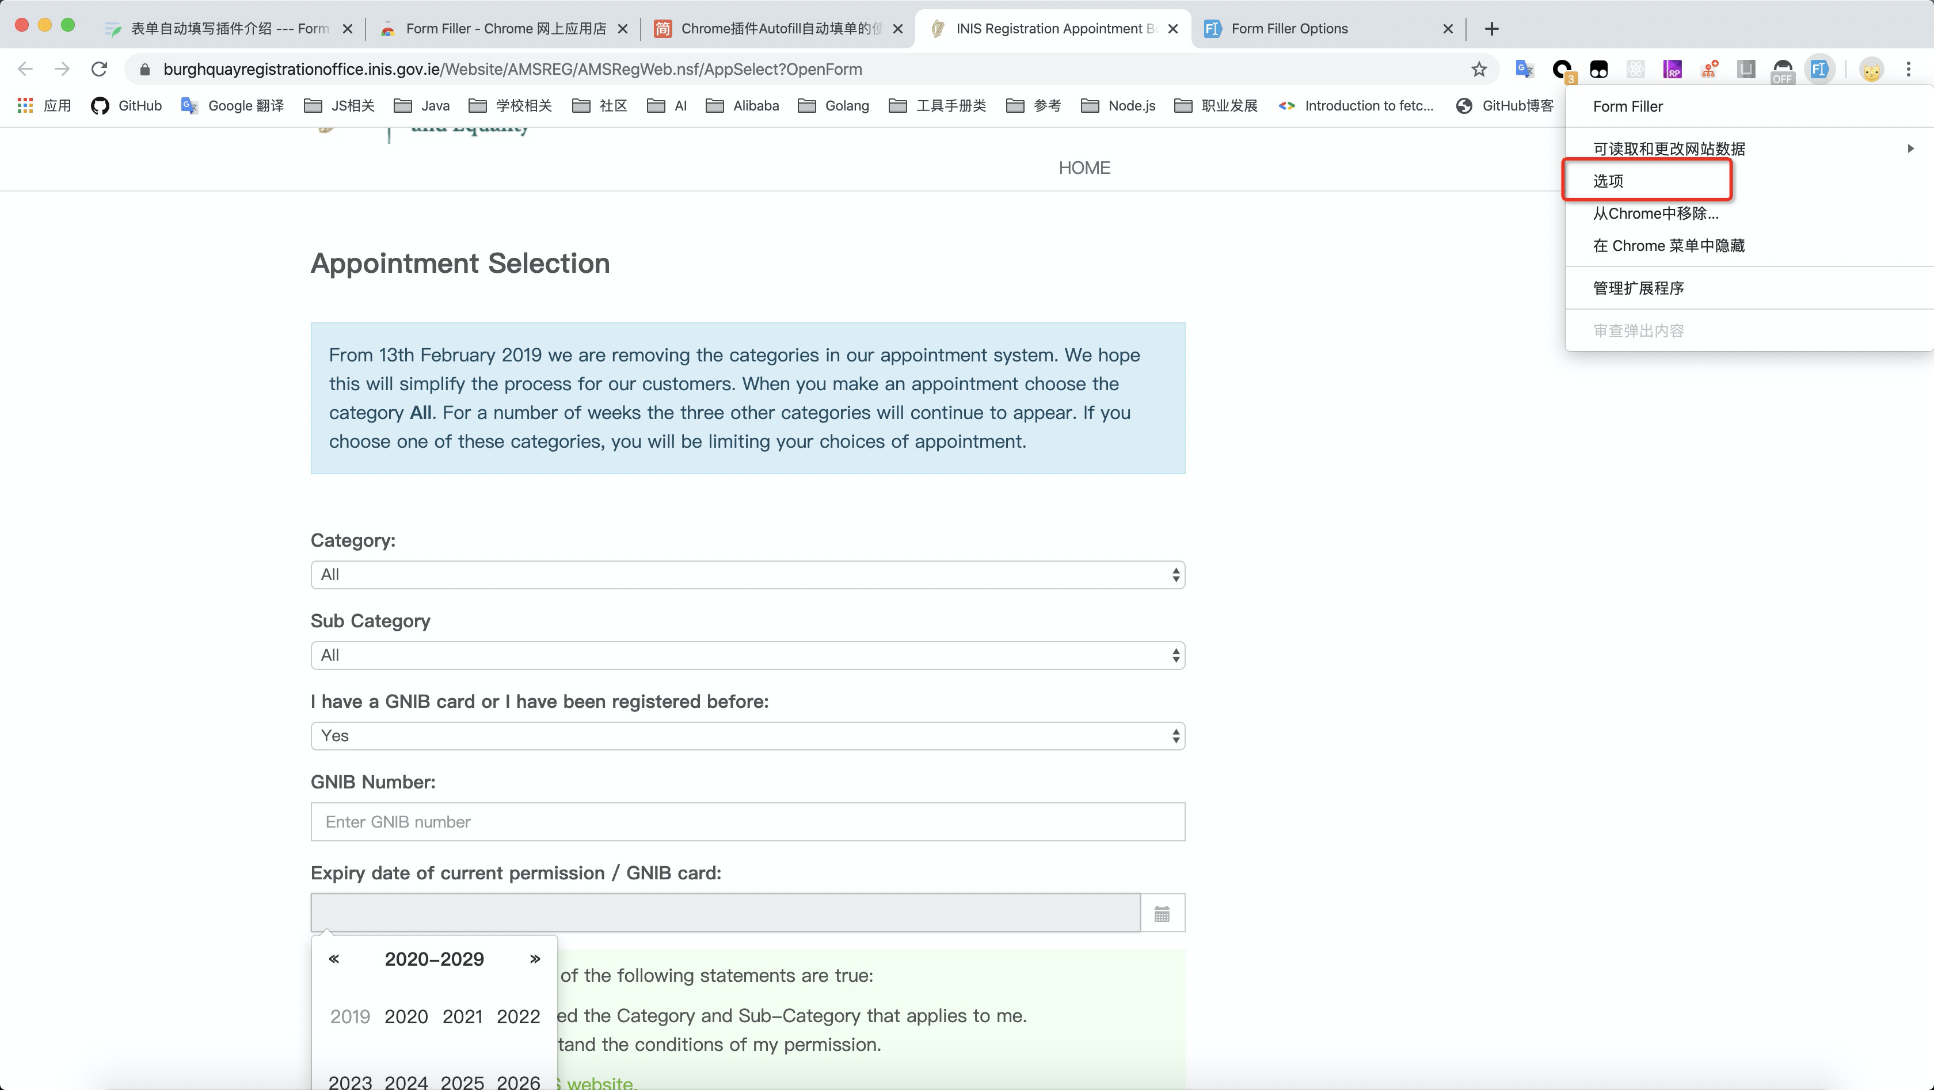The height and width of the screenshot is (1090, 1934).
Task: Select 选项 in extension context menu
Action: 1608,180
